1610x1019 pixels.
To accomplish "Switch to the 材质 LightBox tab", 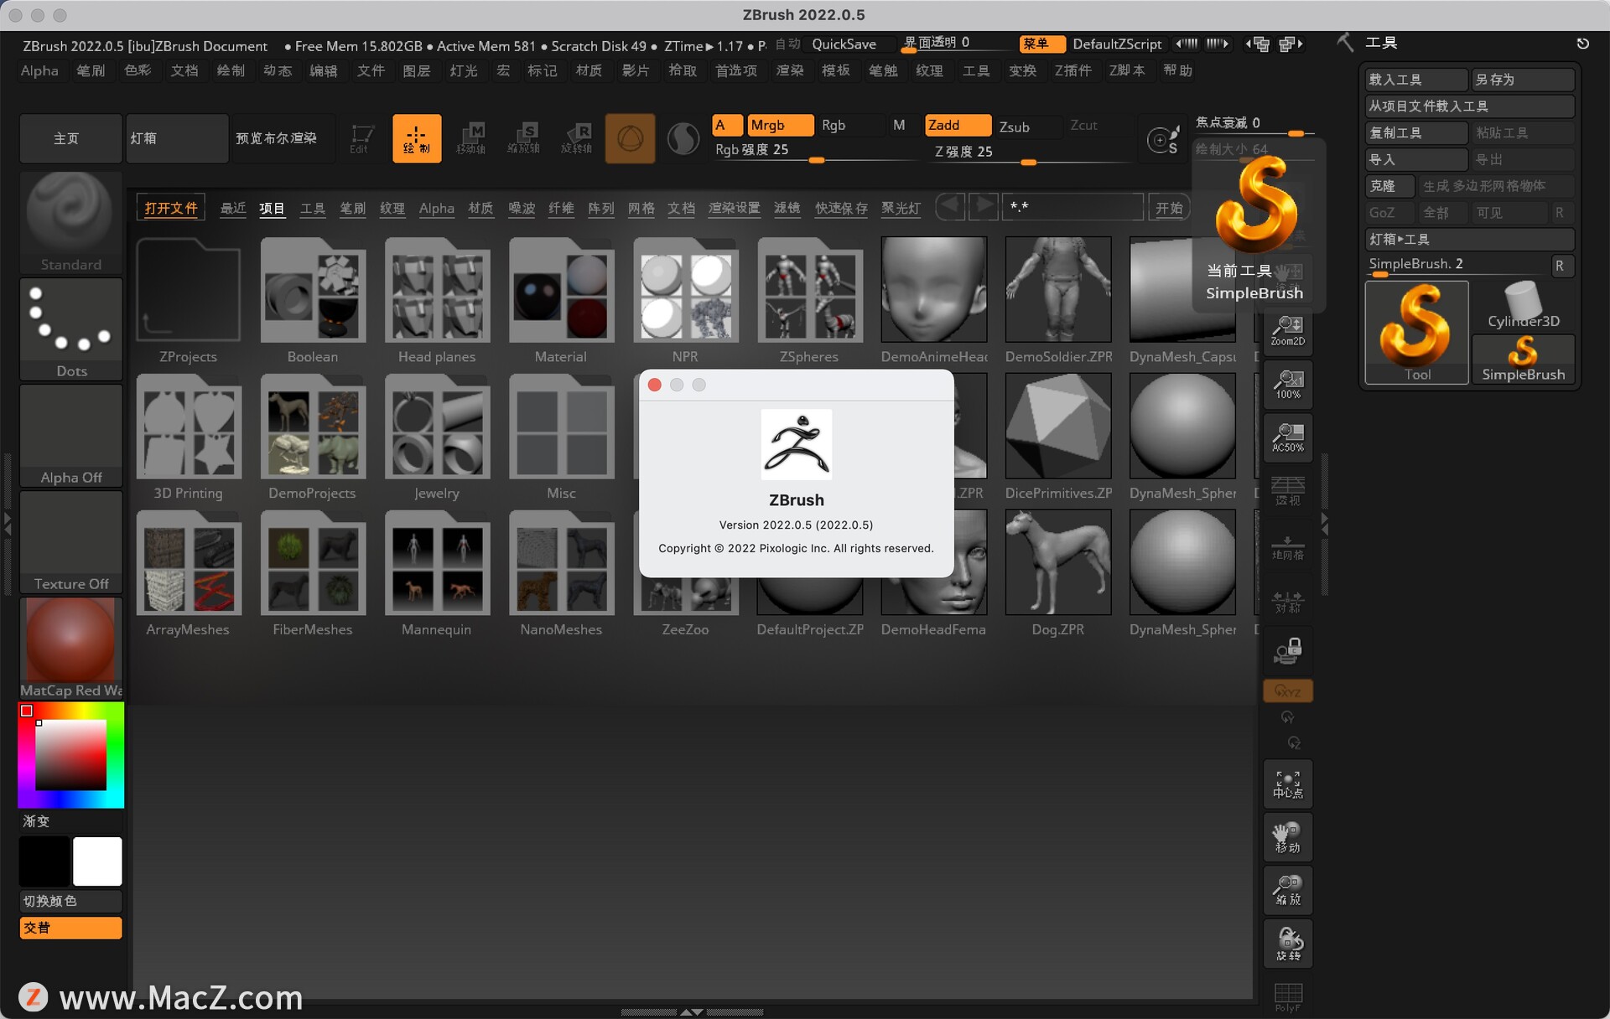I will [480, 208].
